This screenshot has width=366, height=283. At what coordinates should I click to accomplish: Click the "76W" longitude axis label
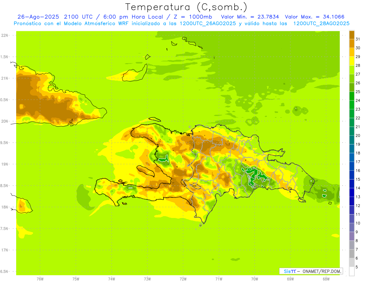[40, 279]
